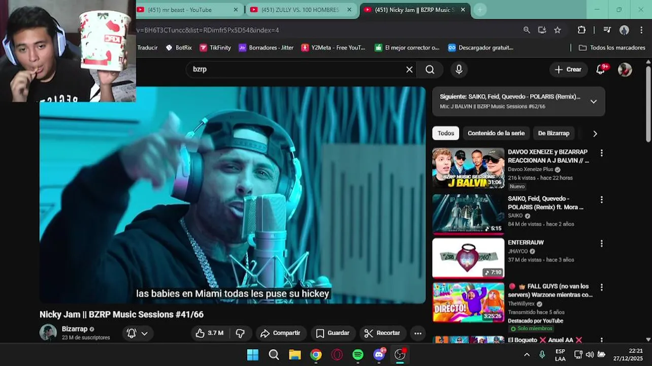Screen dimensions: 652x366
Task: Open ENTERRAUW video thumbnail
Action: click(x=468, y=258)
